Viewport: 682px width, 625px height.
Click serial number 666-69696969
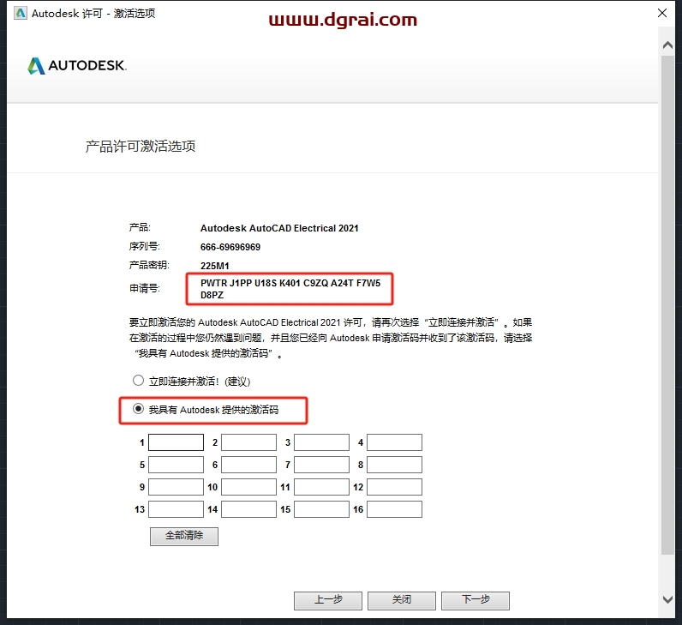230,247
